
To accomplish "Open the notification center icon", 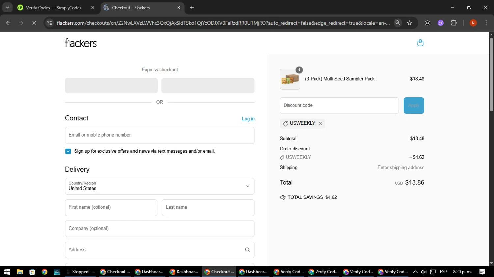I will click(x=482, y=272).
